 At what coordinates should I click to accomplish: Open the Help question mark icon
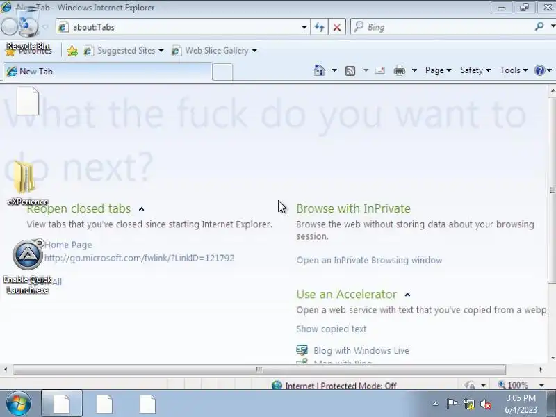(539, 70)
